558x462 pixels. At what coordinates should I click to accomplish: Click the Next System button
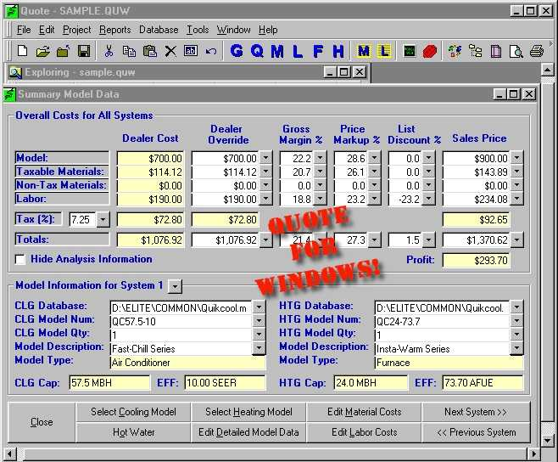[476, 412]
